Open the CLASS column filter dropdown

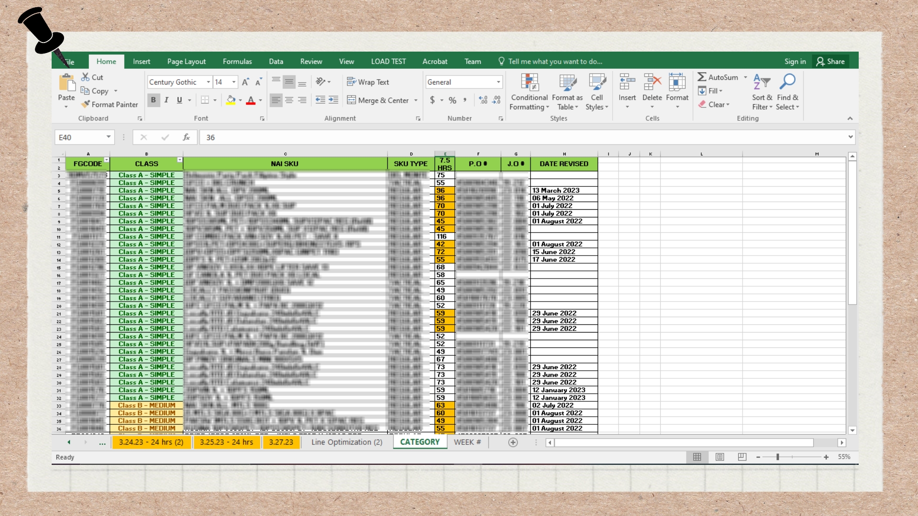pyautogui.click(x=180, y=160)
